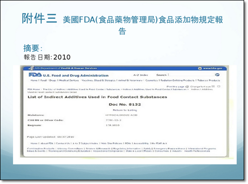Click the slide title 附件三
The image size is (248, 184).
pyautogui.click(x=39, y=18)
